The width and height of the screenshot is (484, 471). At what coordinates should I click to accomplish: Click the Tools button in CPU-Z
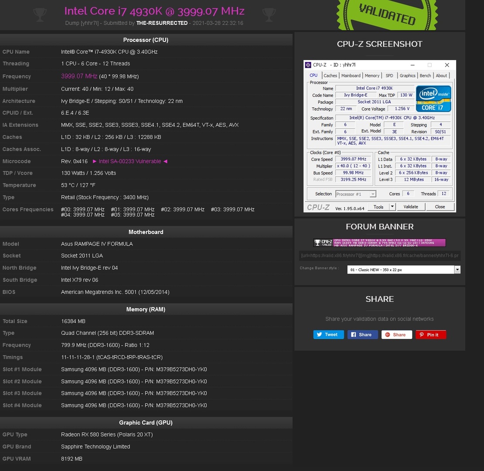coord(378,207)
